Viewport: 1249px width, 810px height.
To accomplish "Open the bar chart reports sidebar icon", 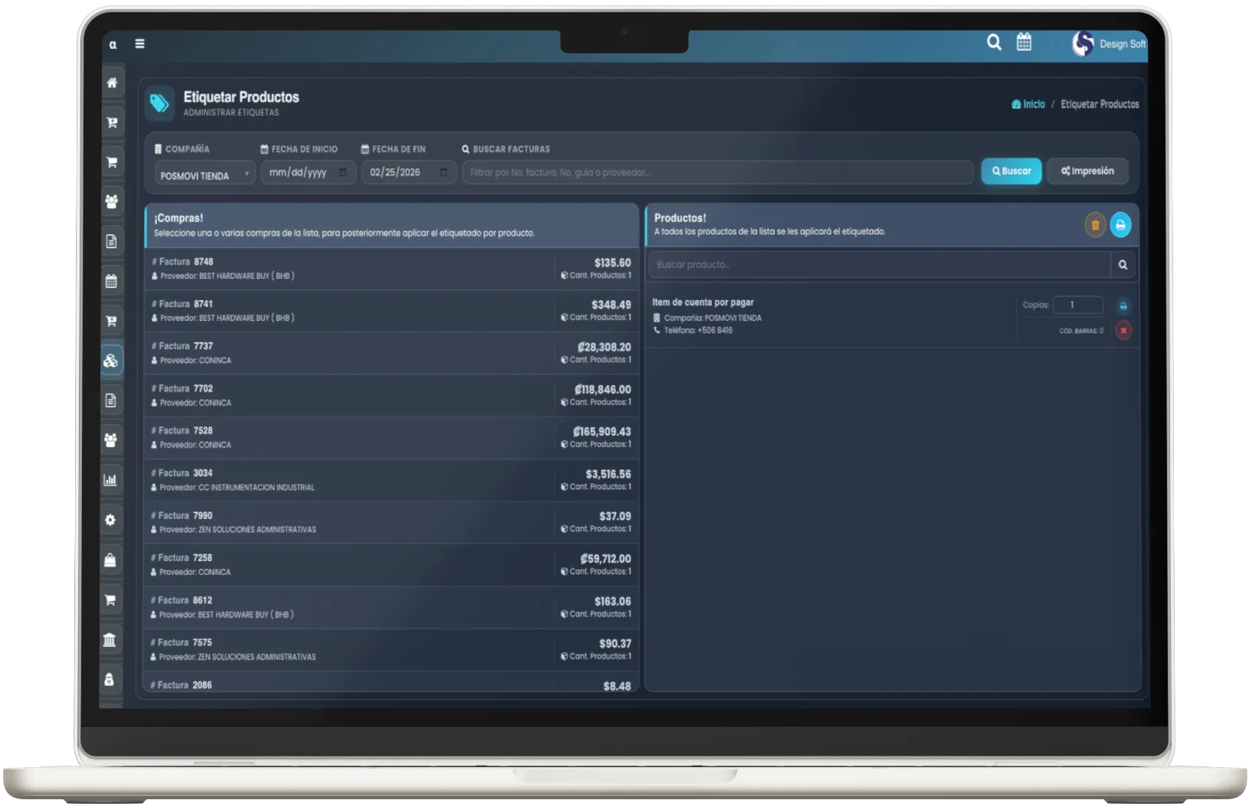I will (x=110, y=480).
